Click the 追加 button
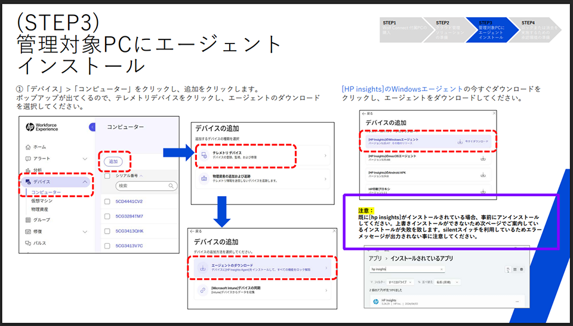This screenshot has width=573, height=326. click(x=113, y=162)
